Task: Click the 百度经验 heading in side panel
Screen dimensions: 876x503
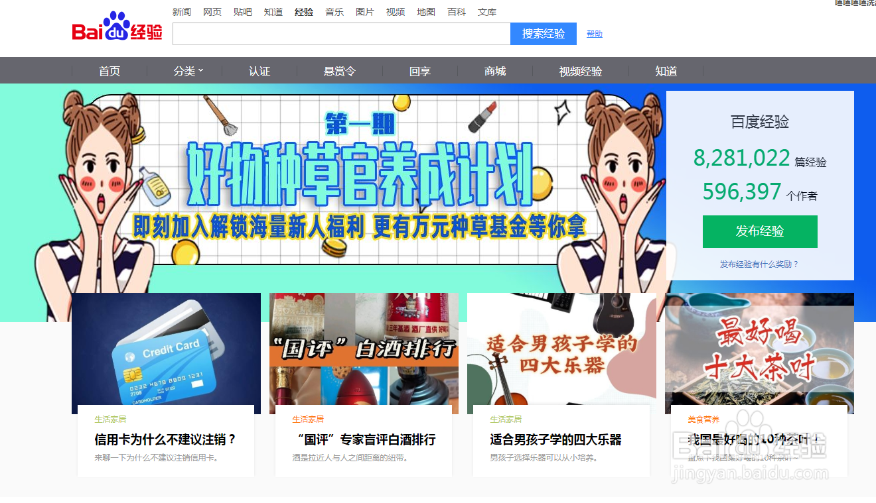Action: (760, 122)
